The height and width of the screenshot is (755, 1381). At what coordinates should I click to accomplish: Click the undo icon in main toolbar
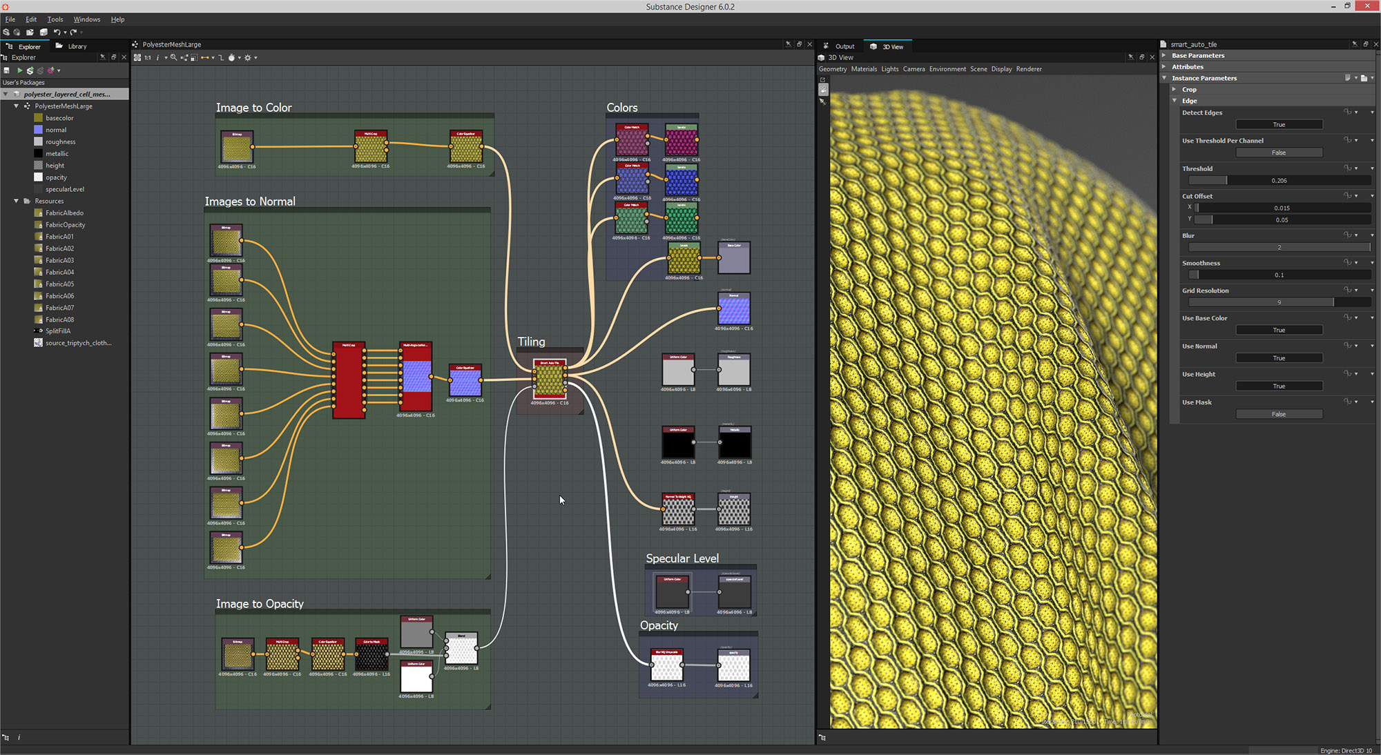[56, 32]
